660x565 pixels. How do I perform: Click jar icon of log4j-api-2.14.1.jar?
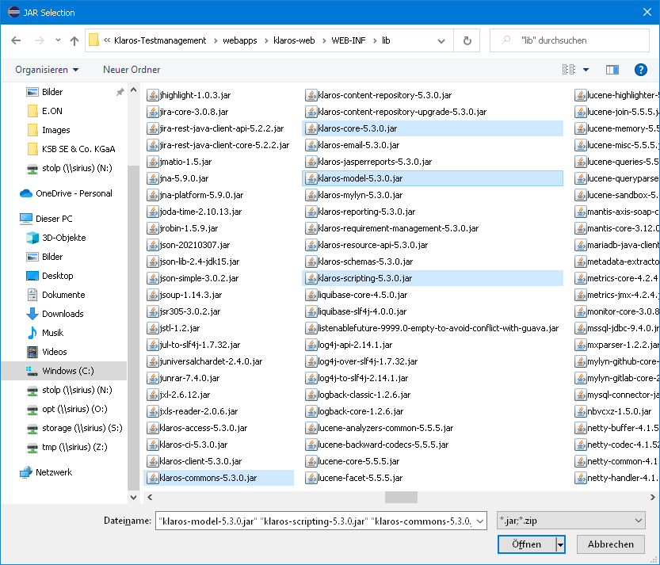(x=311, y=345)
